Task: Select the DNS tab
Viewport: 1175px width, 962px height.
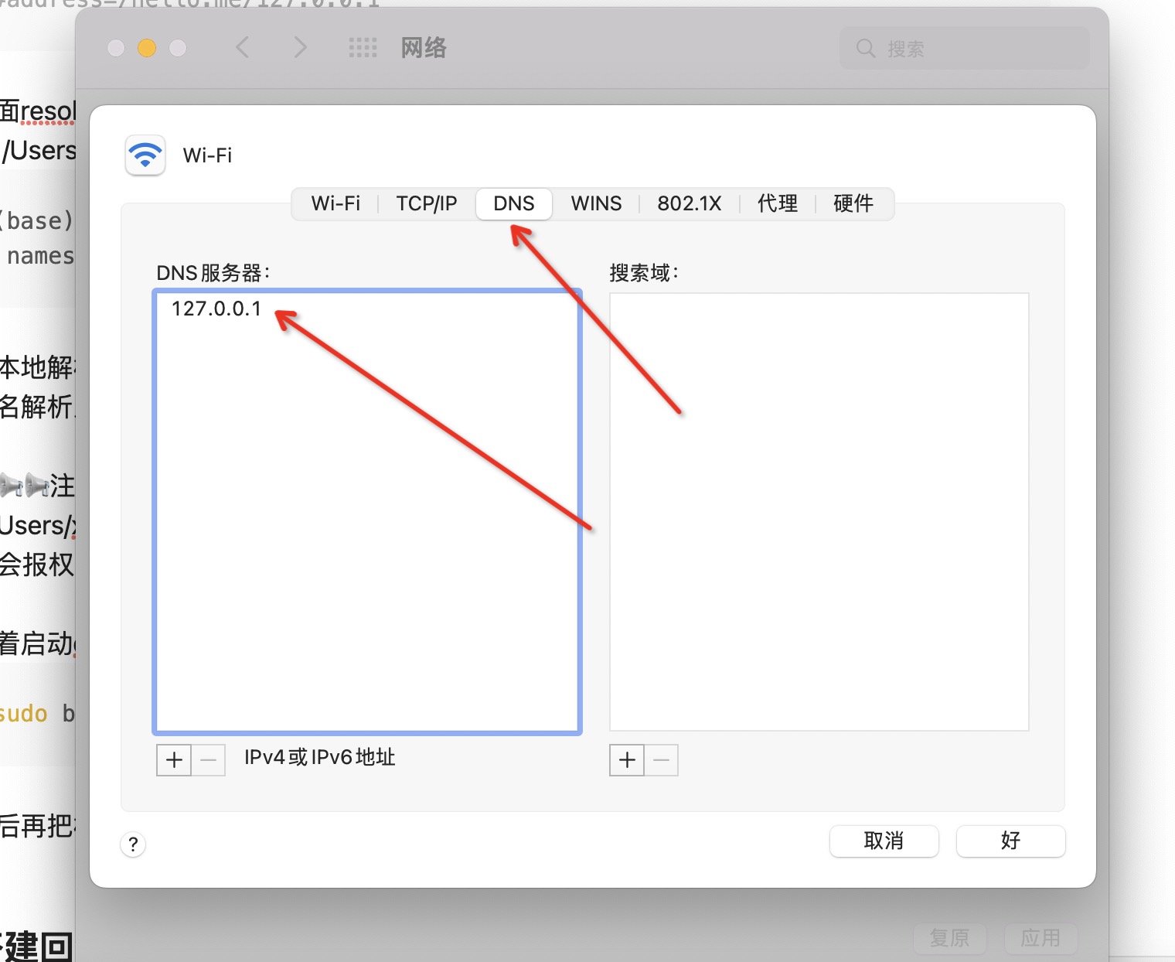Action: [x=514, y=203]
